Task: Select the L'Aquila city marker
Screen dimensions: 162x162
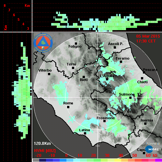Action: (107, 79)
